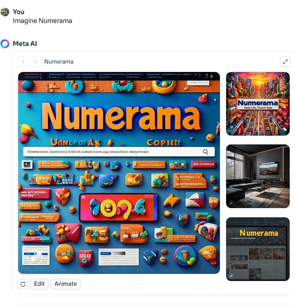Click the 'Imagine Numerama' prompt text
Viewport: 295px width, 307px height.
click(x=42, y=21)
